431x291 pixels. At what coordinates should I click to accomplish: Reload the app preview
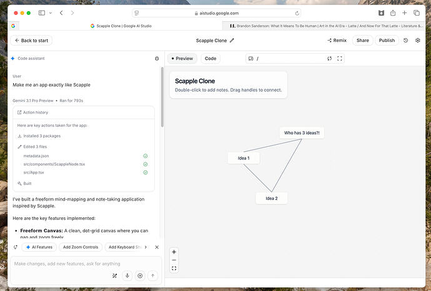pyautogui.click(x=330, y=59)
